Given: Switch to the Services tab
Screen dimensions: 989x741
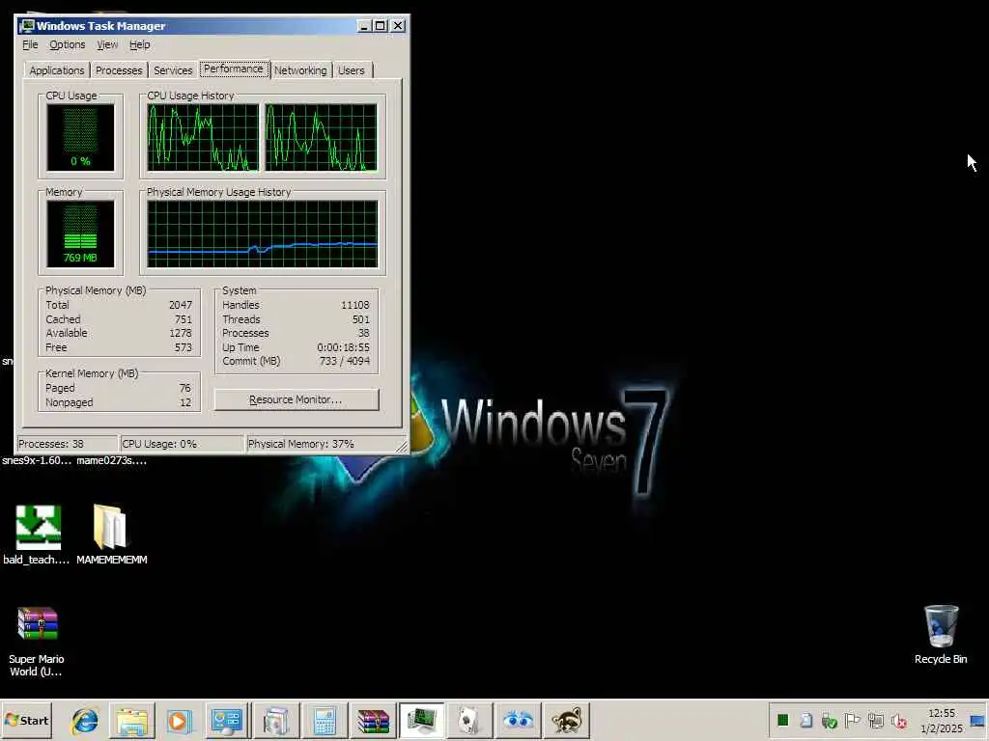Looking at the screenshot, I should 173,70.
